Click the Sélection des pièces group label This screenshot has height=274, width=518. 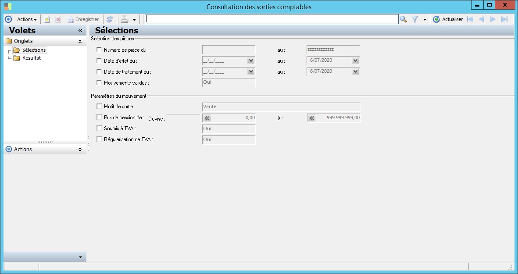tap(112, 39)
